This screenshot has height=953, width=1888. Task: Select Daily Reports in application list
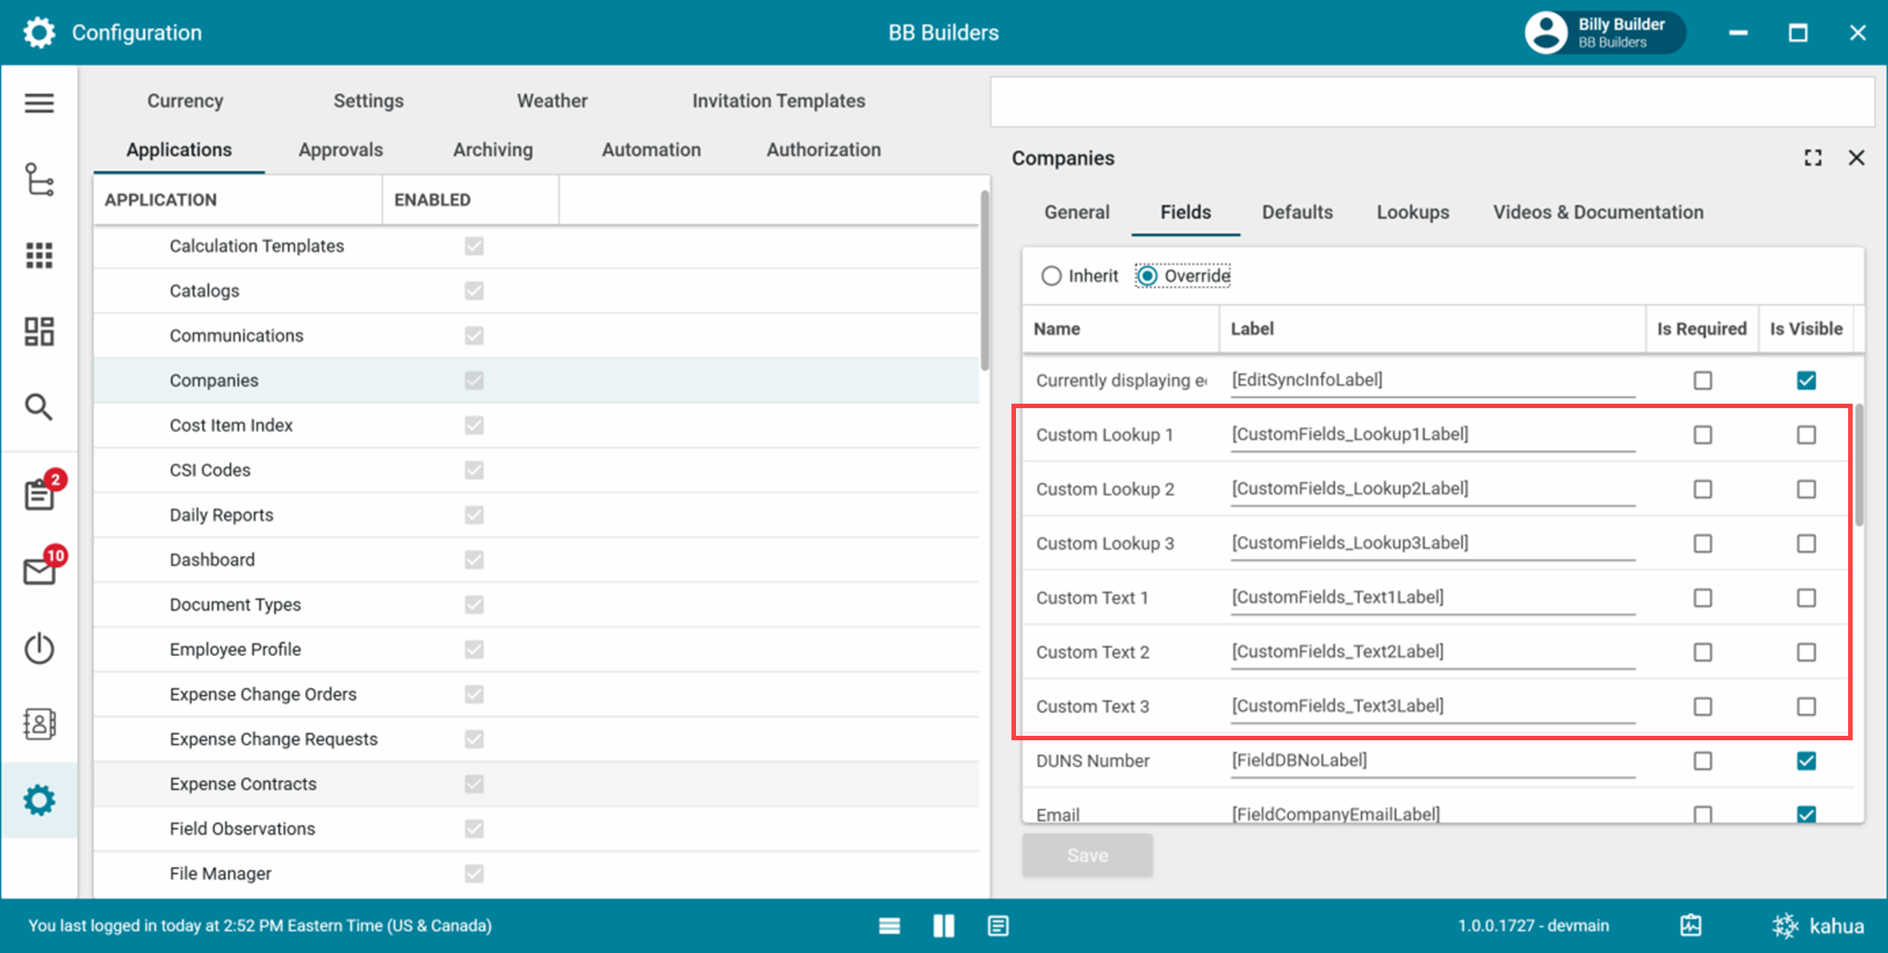tap(221, 515)
